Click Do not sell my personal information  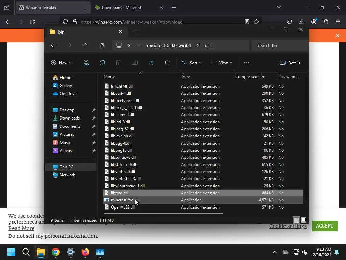point(52,236)
